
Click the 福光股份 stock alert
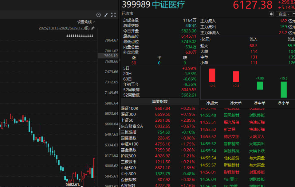coord(231,122)
